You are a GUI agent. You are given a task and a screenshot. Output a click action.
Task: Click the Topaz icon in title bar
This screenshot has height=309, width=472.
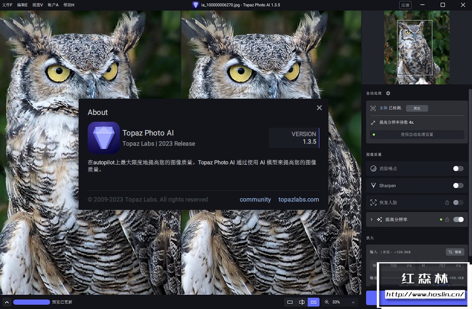(195, 5)
